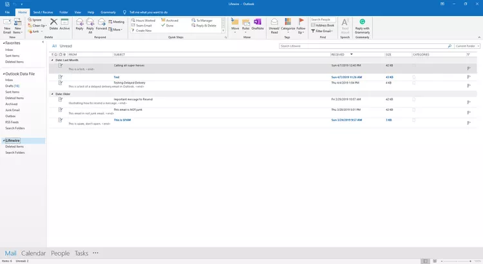Viewport: 483px width, 264px height.
Task: Open the Junk options dropdown
Action: [x=35, y=32]
